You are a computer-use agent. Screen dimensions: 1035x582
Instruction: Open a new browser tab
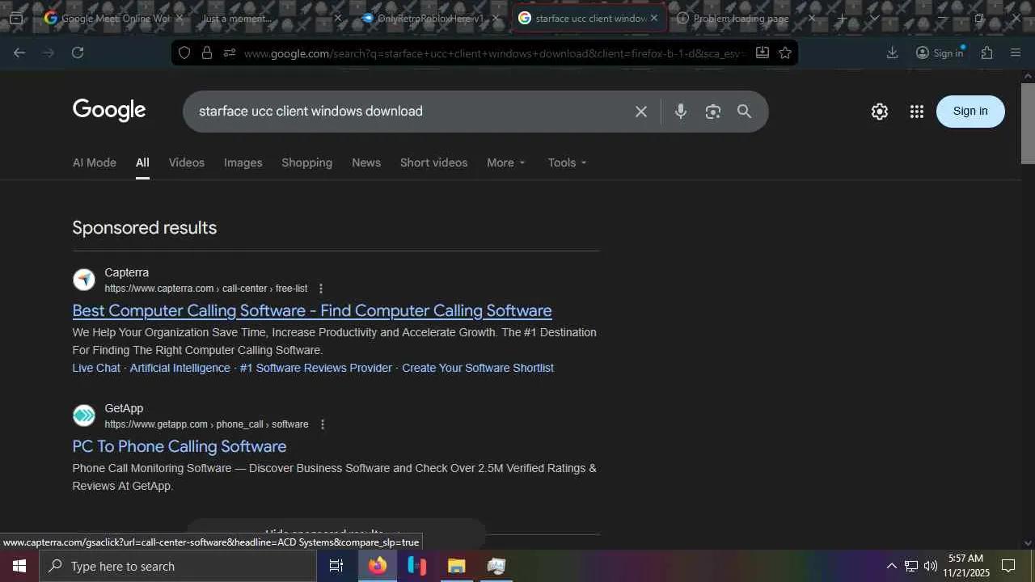click(842, 18)
